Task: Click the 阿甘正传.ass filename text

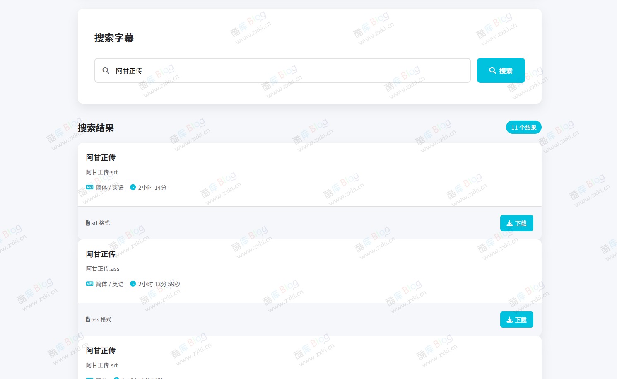Action: (103, 269)
